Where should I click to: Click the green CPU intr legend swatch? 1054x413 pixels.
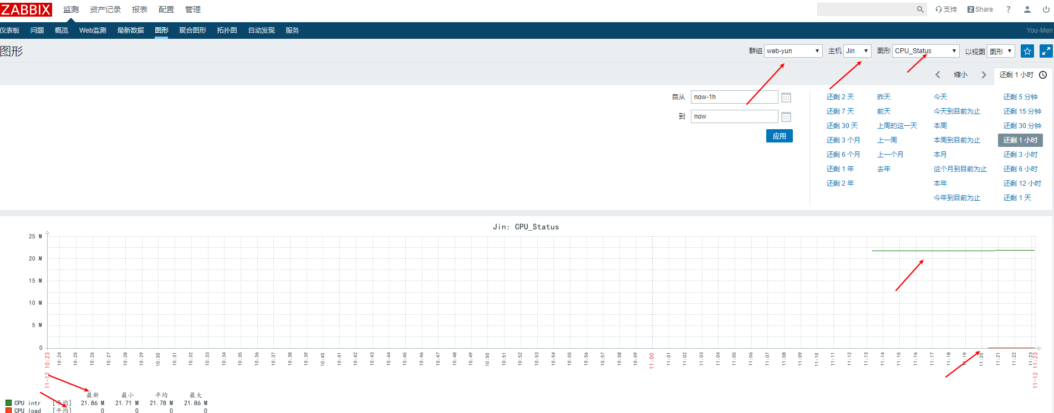pos(8,403)
